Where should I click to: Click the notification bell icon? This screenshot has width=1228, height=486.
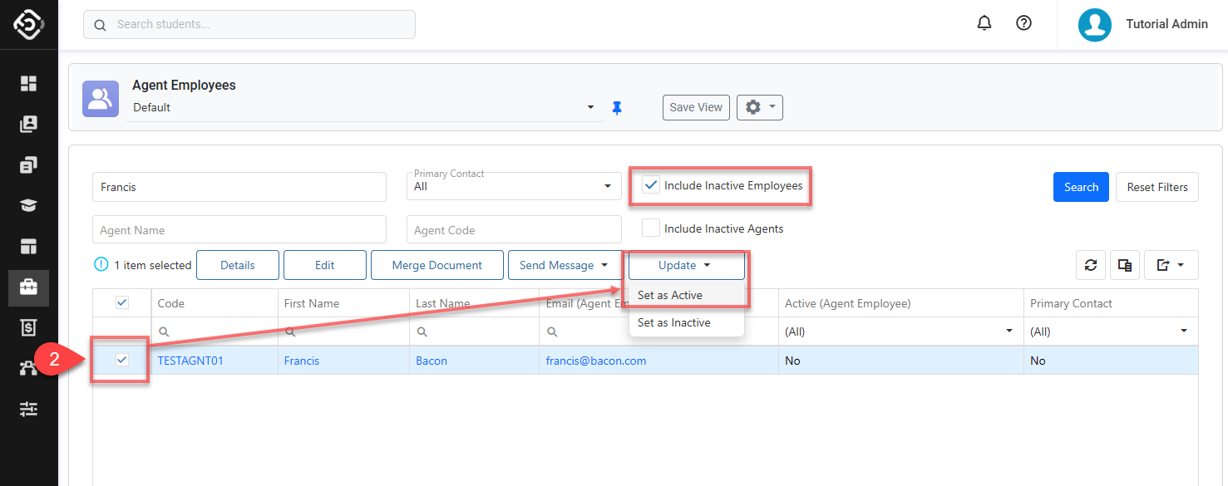pos(984,24)
